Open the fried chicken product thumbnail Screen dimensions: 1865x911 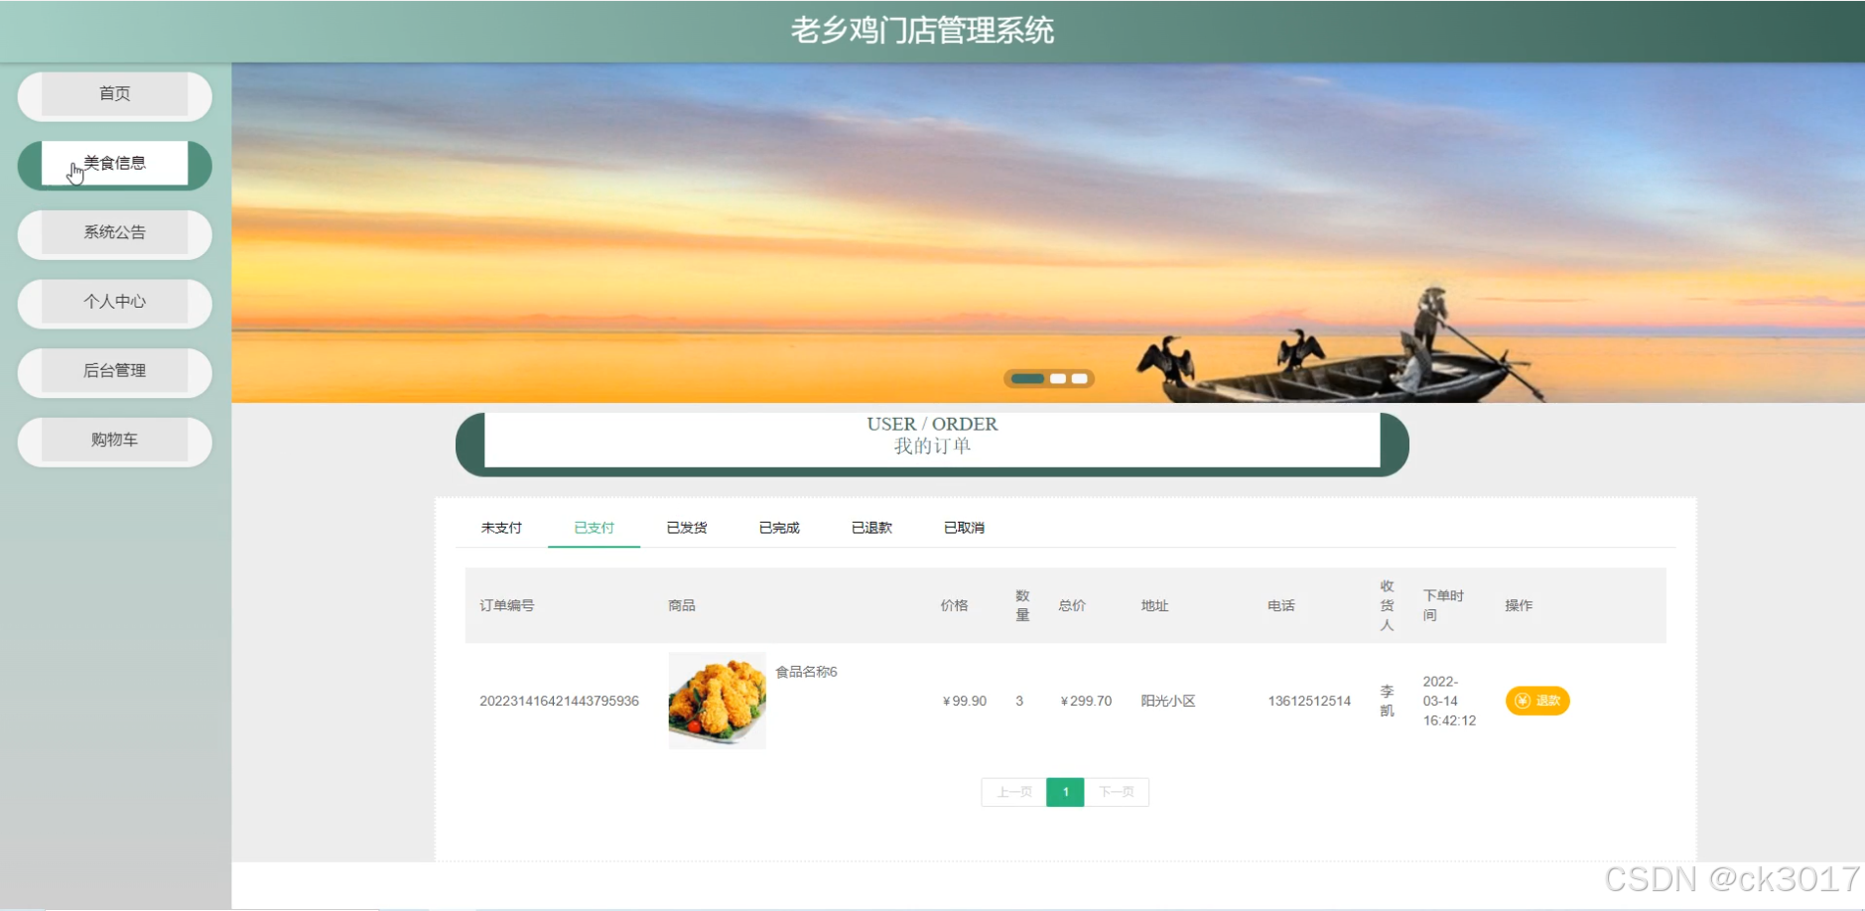point(718,701)
